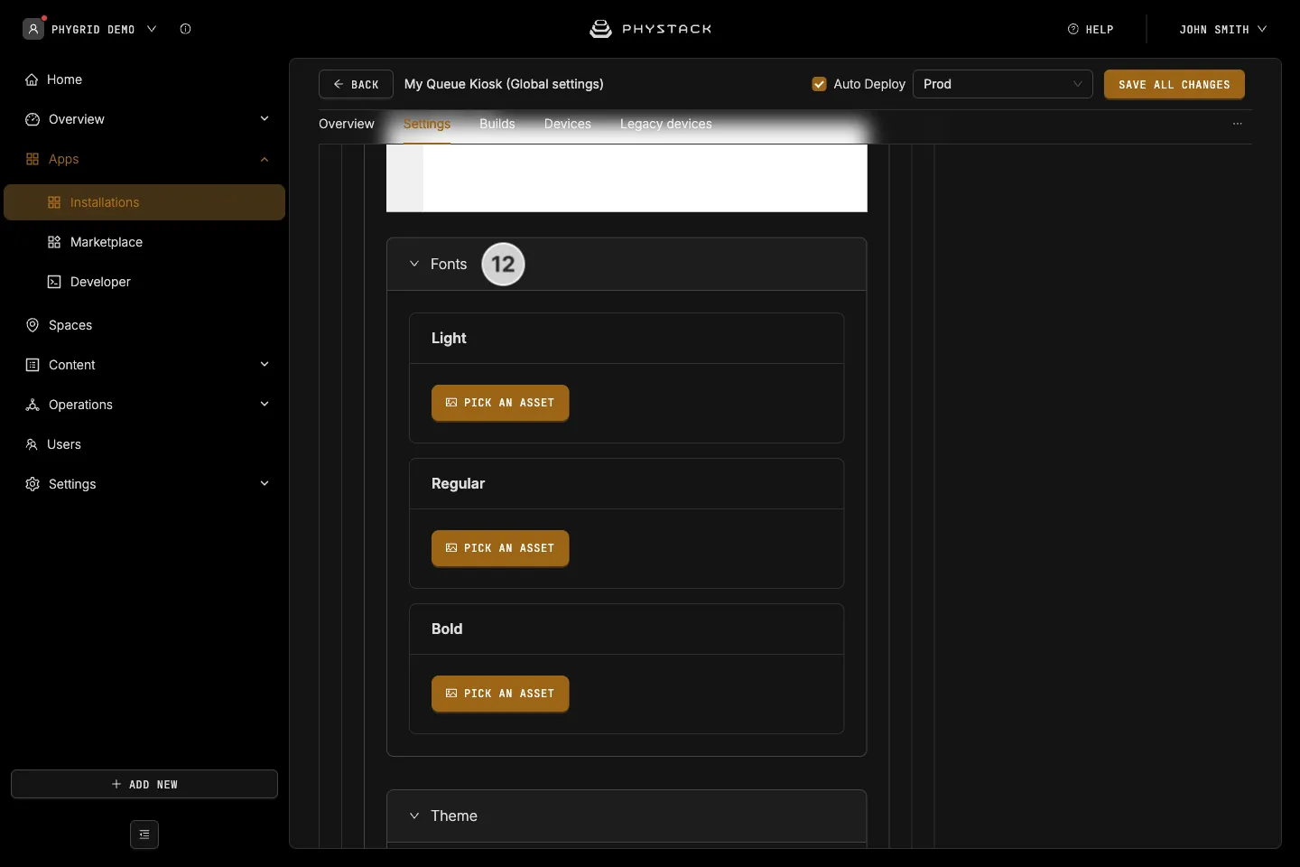Viewport: 1300px width, 867px height.
Task: Pick an asset for the Bold font
Action: (x=500, y=694)
